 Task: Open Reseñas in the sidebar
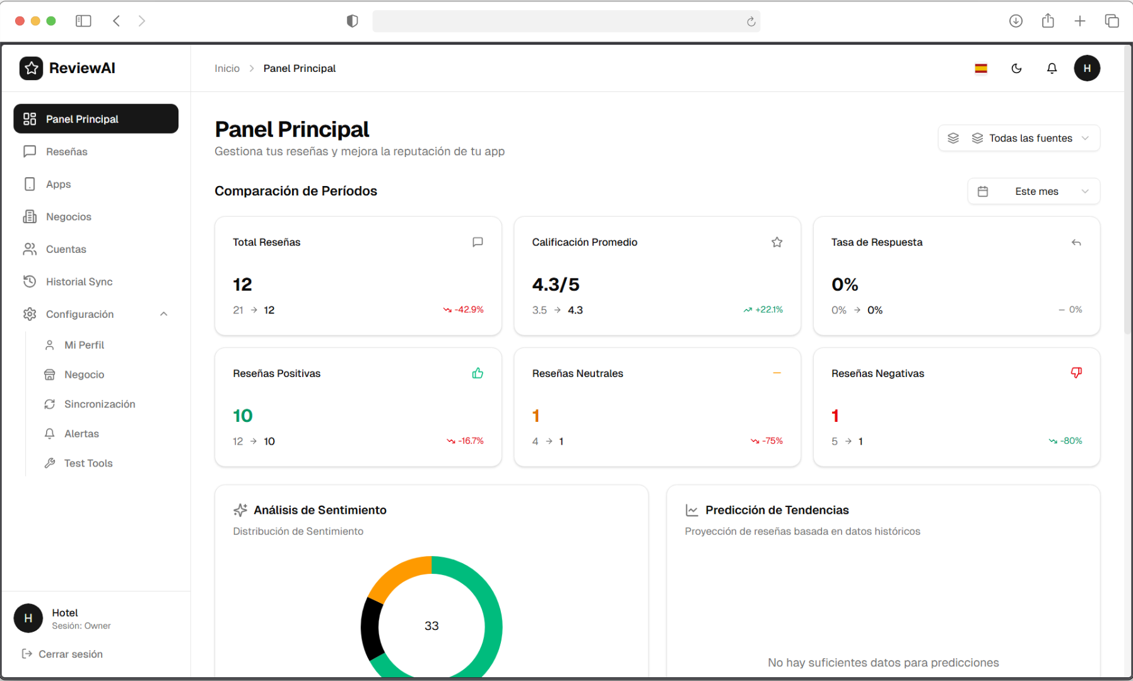(x=66, y=151)
